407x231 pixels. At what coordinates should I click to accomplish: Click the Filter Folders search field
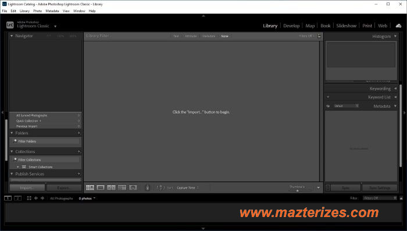click(46, 141)
